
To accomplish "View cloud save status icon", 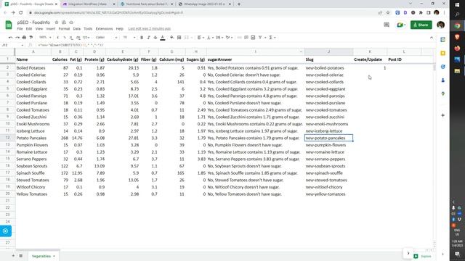I will pyautogui.click(x=71, y=22).
